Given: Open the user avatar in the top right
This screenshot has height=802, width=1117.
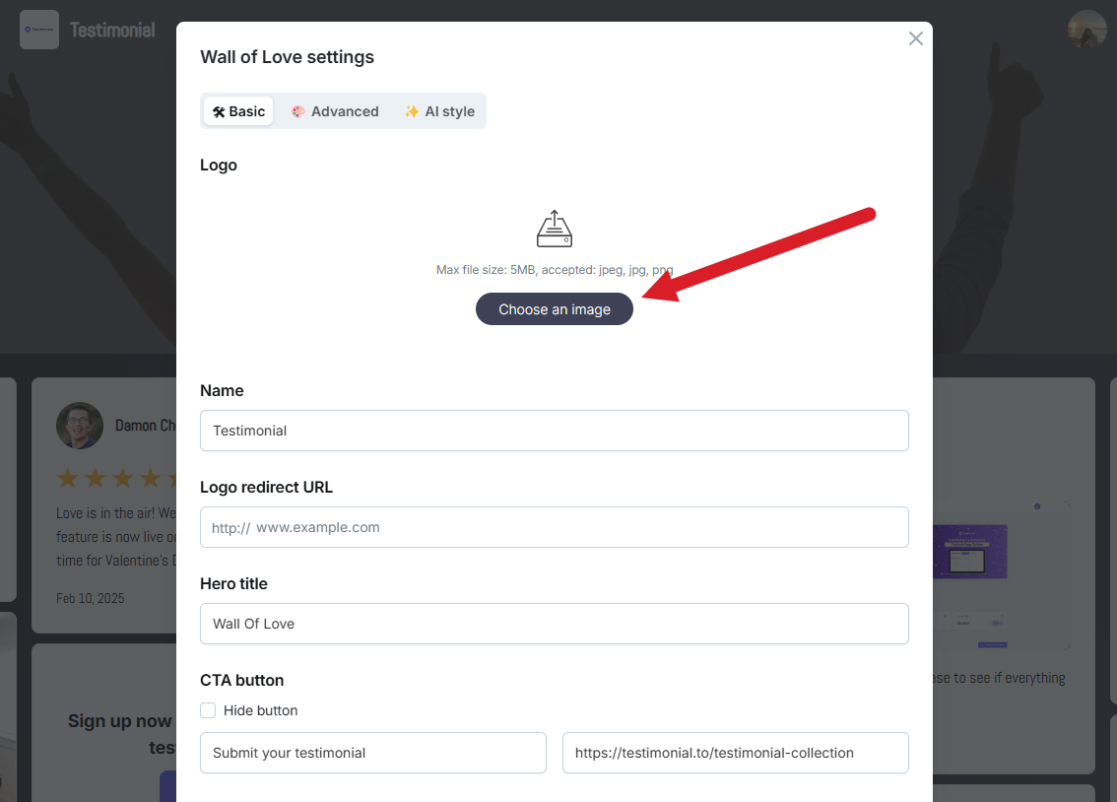Looking at the screenshot, I should (1087, 30).
